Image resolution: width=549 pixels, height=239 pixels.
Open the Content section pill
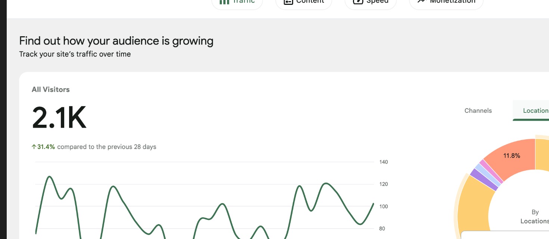coord(304,2)
